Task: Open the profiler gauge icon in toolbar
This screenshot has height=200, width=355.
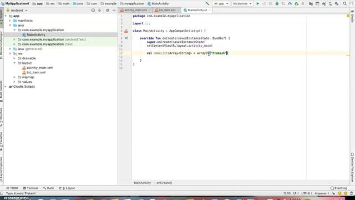Action: coord(290,4)
